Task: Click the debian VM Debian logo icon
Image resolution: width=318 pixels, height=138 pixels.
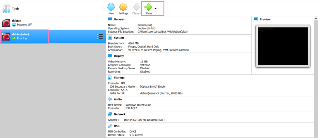Action: pyautogui.click(x=6, y=23)
